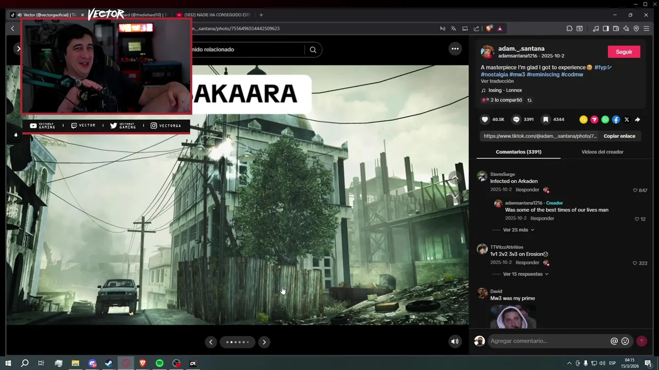Open the image attached to David's comment
Image resolution: width=659 pixels, height=370 pixels.
tap(513, 316)
